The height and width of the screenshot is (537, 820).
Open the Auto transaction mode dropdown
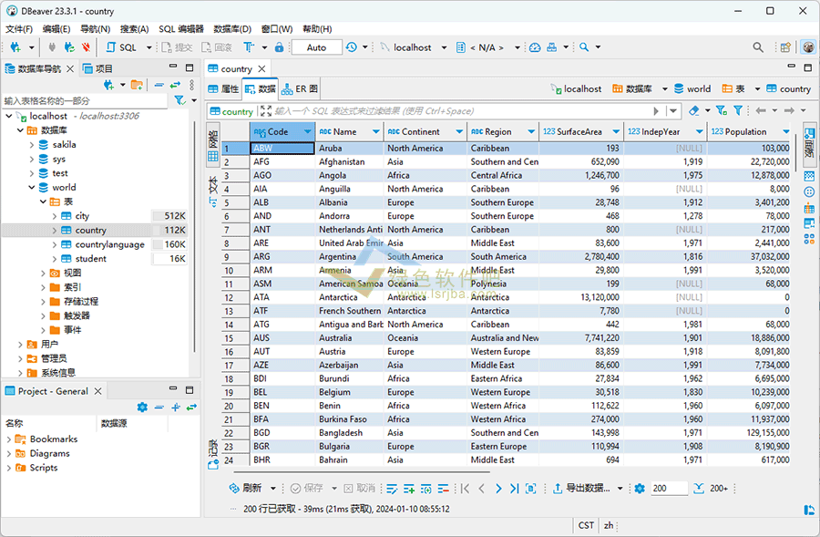(316, 47)
